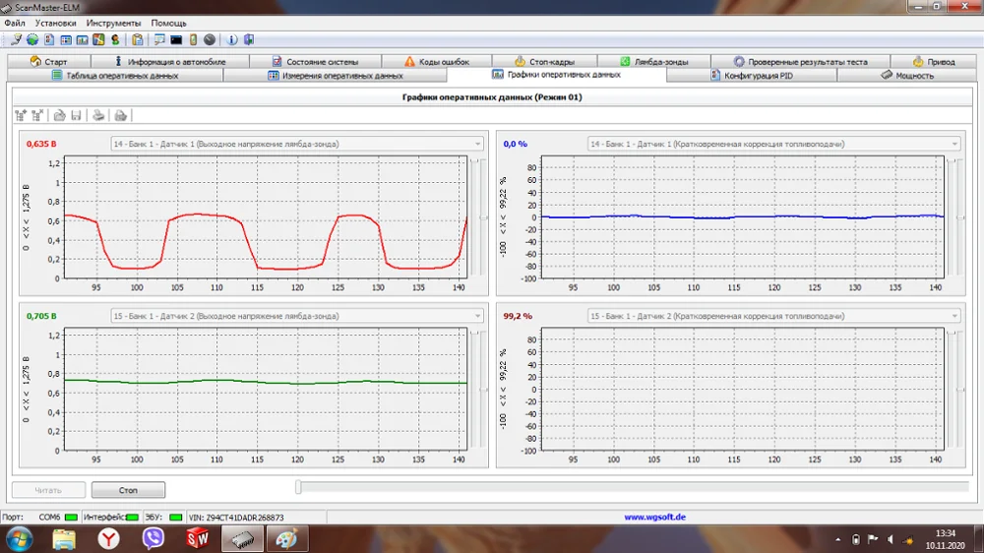984x553 pixels.
Task: Open SolidWorks from the taskbar
Action: (x=197, y=538)
